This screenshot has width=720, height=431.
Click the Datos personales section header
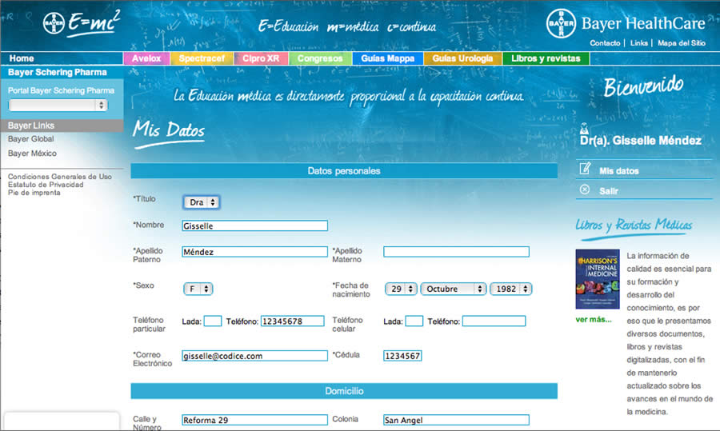point(344,171)
